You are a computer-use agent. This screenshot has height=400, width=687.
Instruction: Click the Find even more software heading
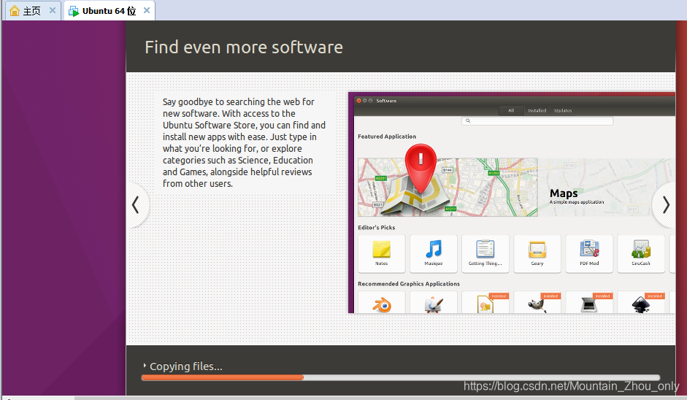click(x=244, y=47)
